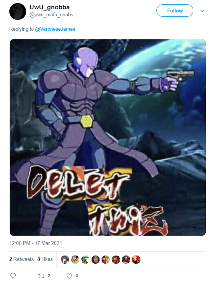This screenshot has height=282, width=212.
Task: Expand the tweet options chevron menu
Action: 202,11
